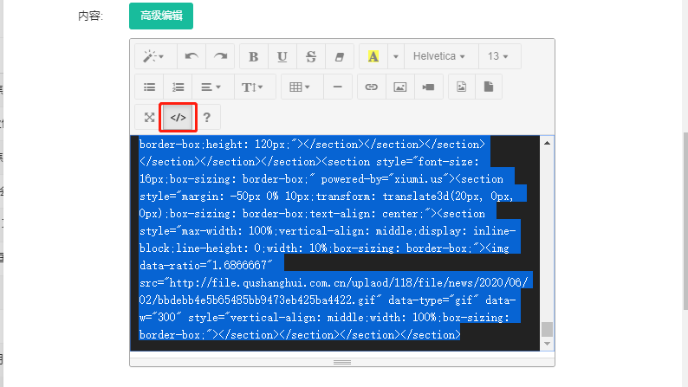Image resolution: width=688 pixels, height=387 pixels.
Task: Toggle bold formatting
Action: [254, 56]
